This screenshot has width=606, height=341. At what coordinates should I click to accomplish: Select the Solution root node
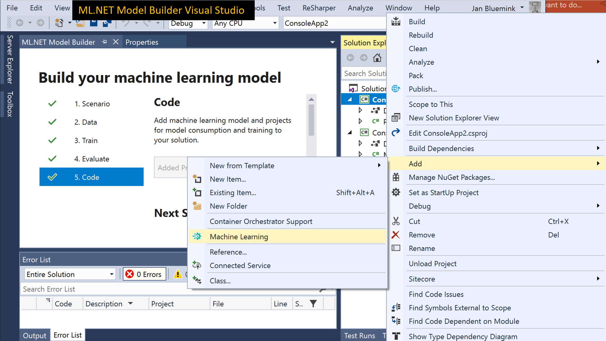[x=367, y=88]
